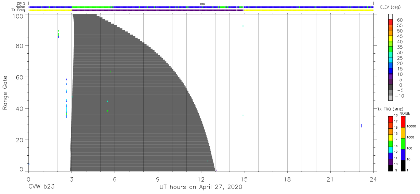Click the red 55–60 swatch in ELEV colorbar
The height and width of the screenshot is (194, 420).
(390, 22)
